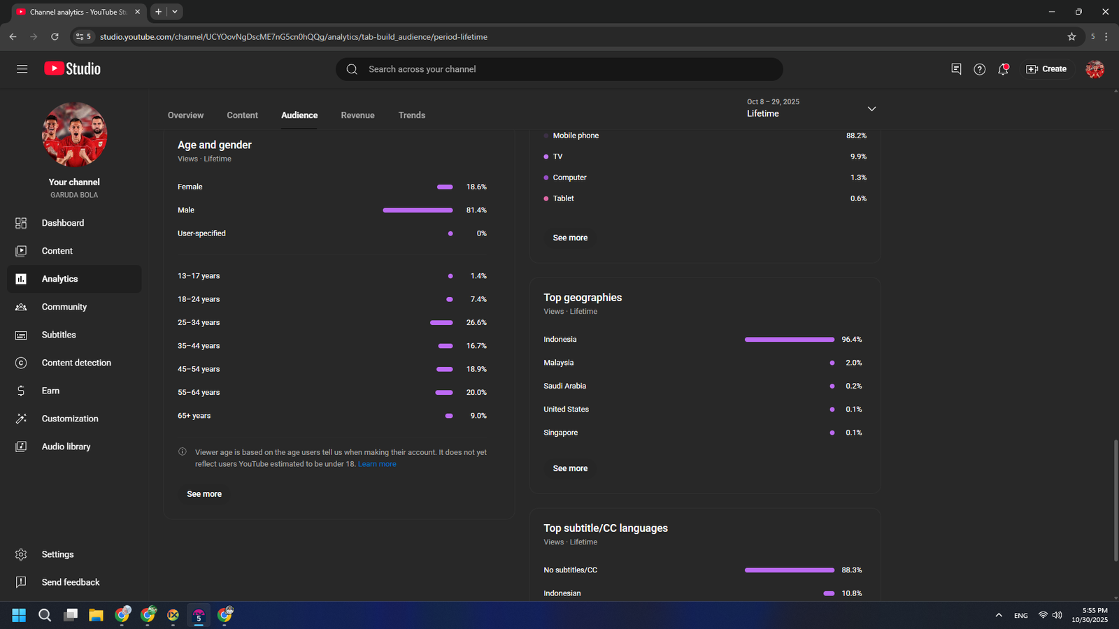The width and height of the screenshot is (1119, 629).
Task: Expand the Lifetime date range dropdown
Action: [x=871, y=109]
